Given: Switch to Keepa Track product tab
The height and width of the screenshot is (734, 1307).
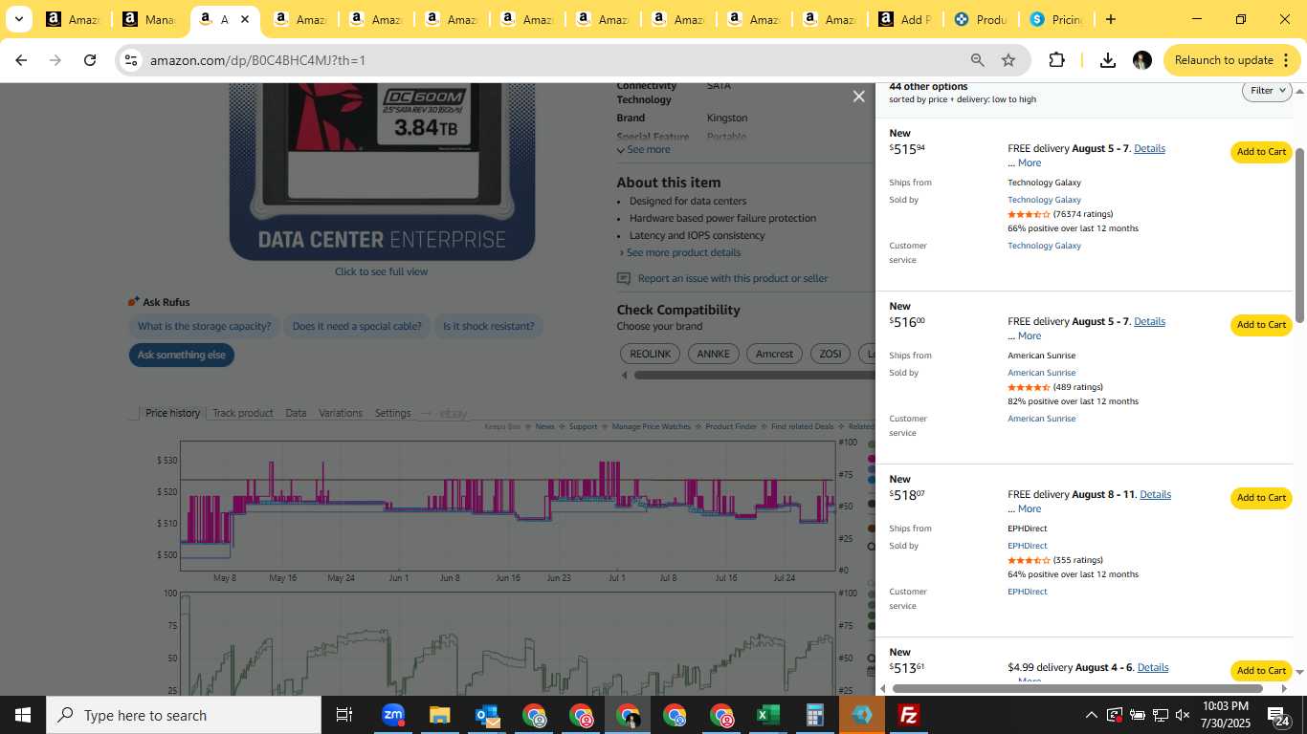Looking at the screenshot, I should (242, 413).
